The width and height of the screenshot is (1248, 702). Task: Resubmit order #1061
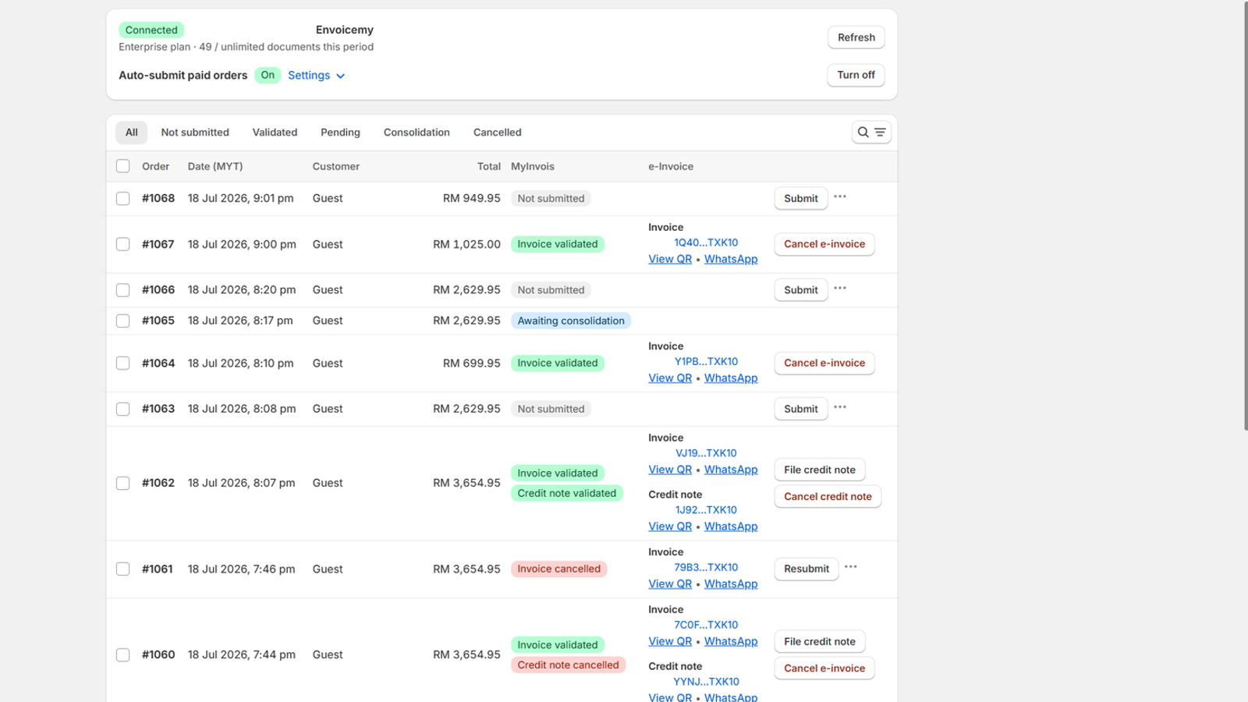click(x=807, y=569)
